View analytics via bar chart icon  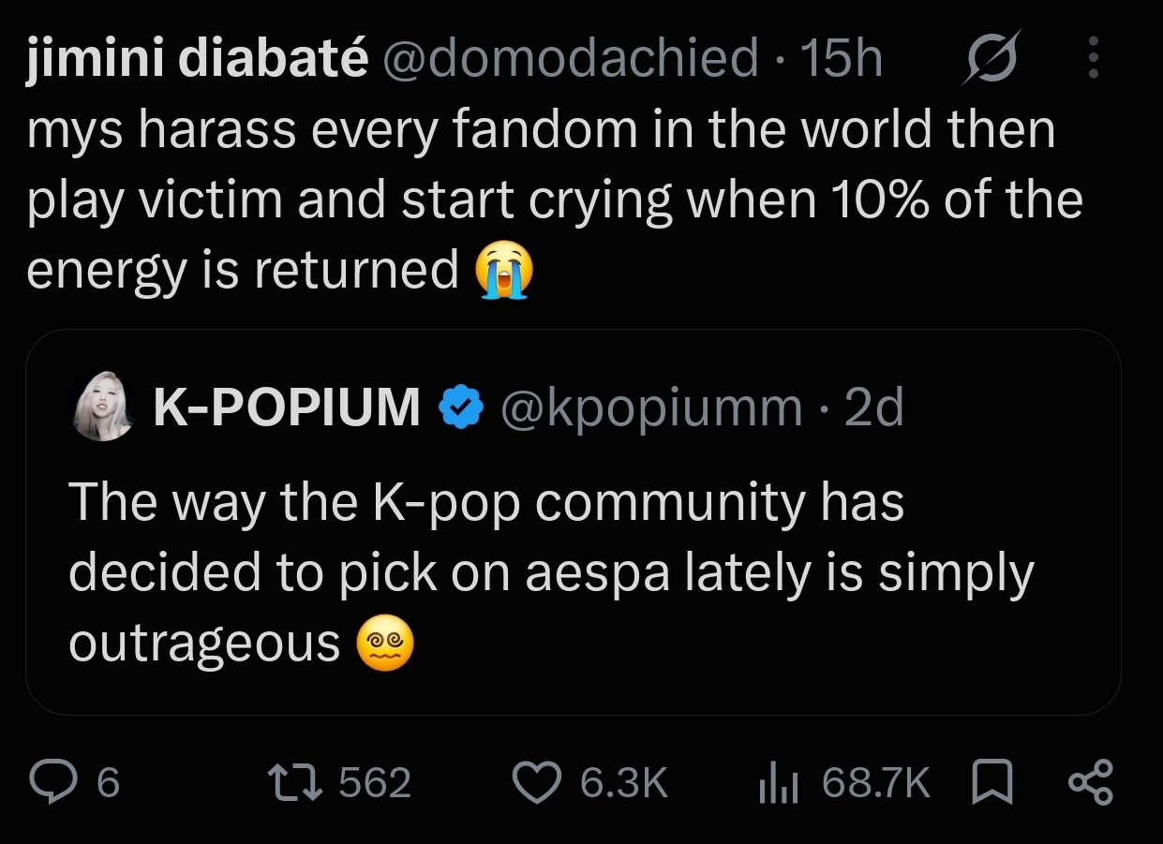coord(777,783)
